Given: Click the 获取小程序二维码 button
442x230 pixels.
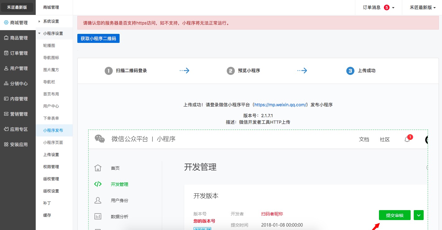Looking at the screenshot, I should point(98,39).
